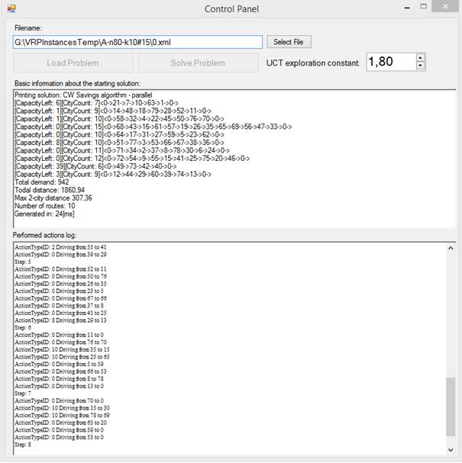
Task: Decrease UCT exploration constant with down arrow
Action: point(420,66)
